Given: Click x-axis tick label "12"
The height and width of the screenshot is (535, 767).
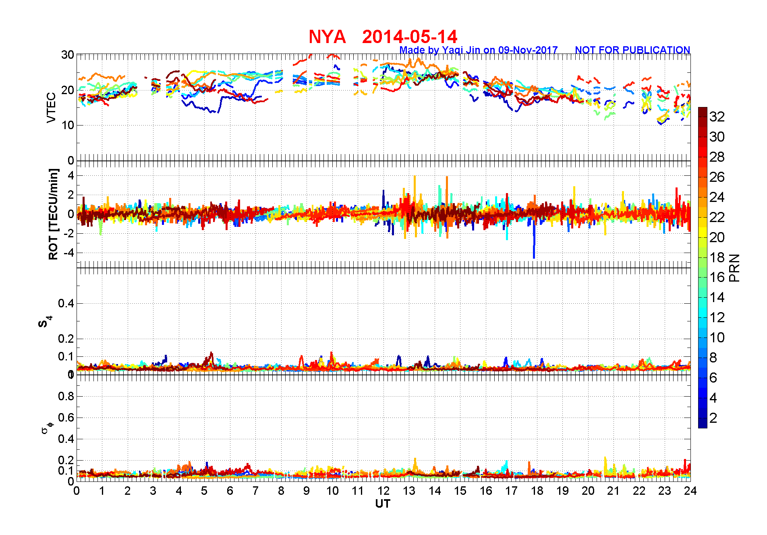Looking at the screenshot, I should pyautogui.click(x=383, y=491).
